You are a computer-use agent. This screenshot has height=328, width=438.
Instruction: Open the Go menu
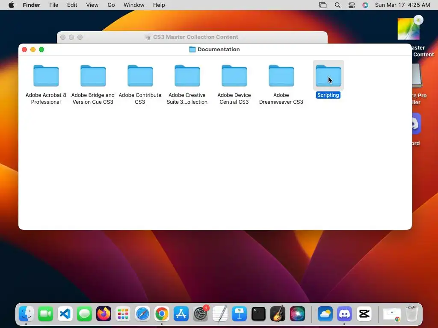(x=111, y=5)
